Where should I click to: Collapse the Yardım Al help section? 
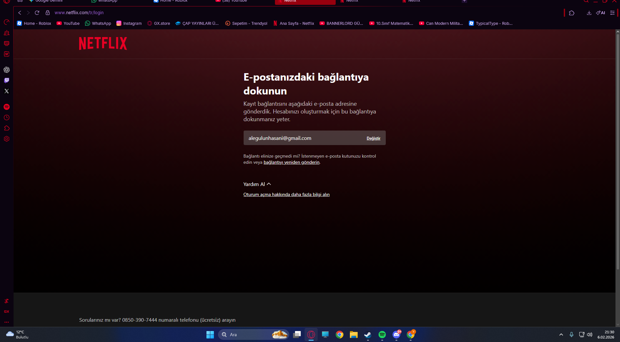coord(257,184)
